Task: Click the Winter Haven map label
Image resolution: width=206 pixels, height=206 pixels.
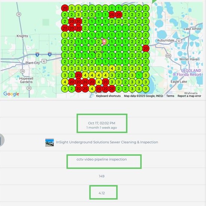Action: [189, 59]
